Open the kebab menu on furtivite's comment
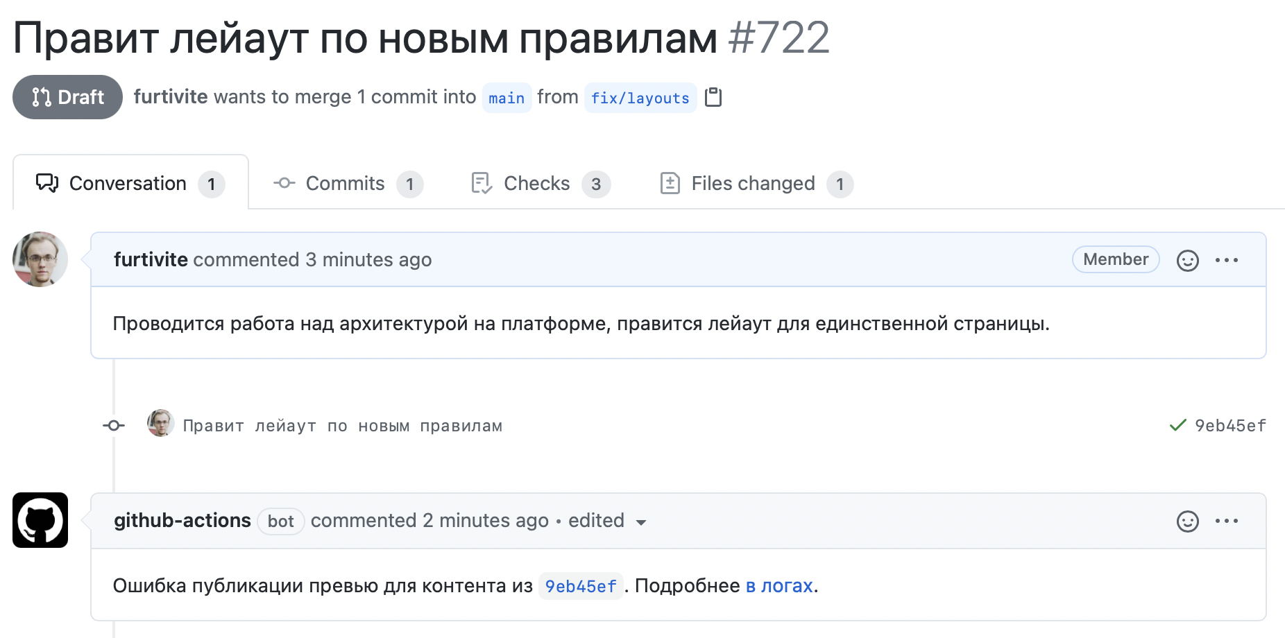 coord(1227,259)
